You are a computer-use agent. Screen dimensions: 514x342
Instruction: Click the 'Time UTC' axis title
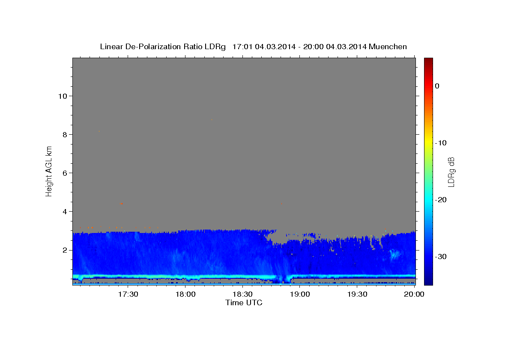[x=244, y=303]
